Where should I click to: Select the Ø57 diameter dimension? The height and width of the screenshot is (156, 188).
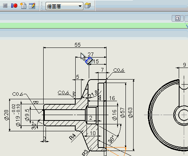click(x=122, y=113)
